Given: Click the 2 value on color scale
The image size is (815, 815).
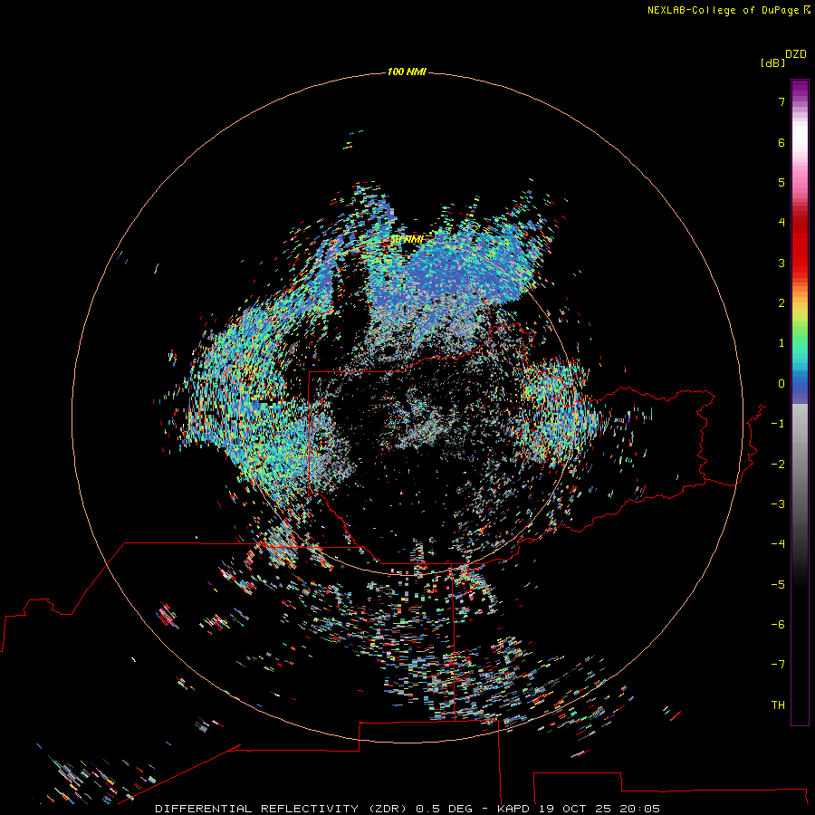Looking at the screenshot, I should coord(781,303).
